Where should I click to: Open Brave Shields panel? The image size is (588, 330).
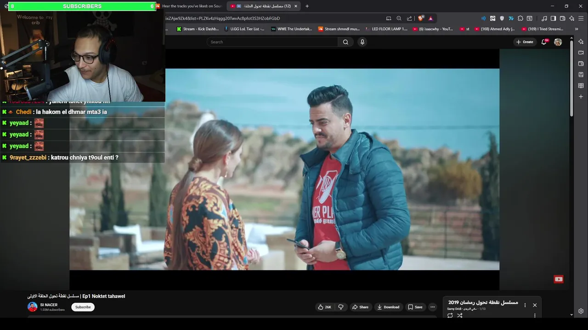[x=420, y=18]
